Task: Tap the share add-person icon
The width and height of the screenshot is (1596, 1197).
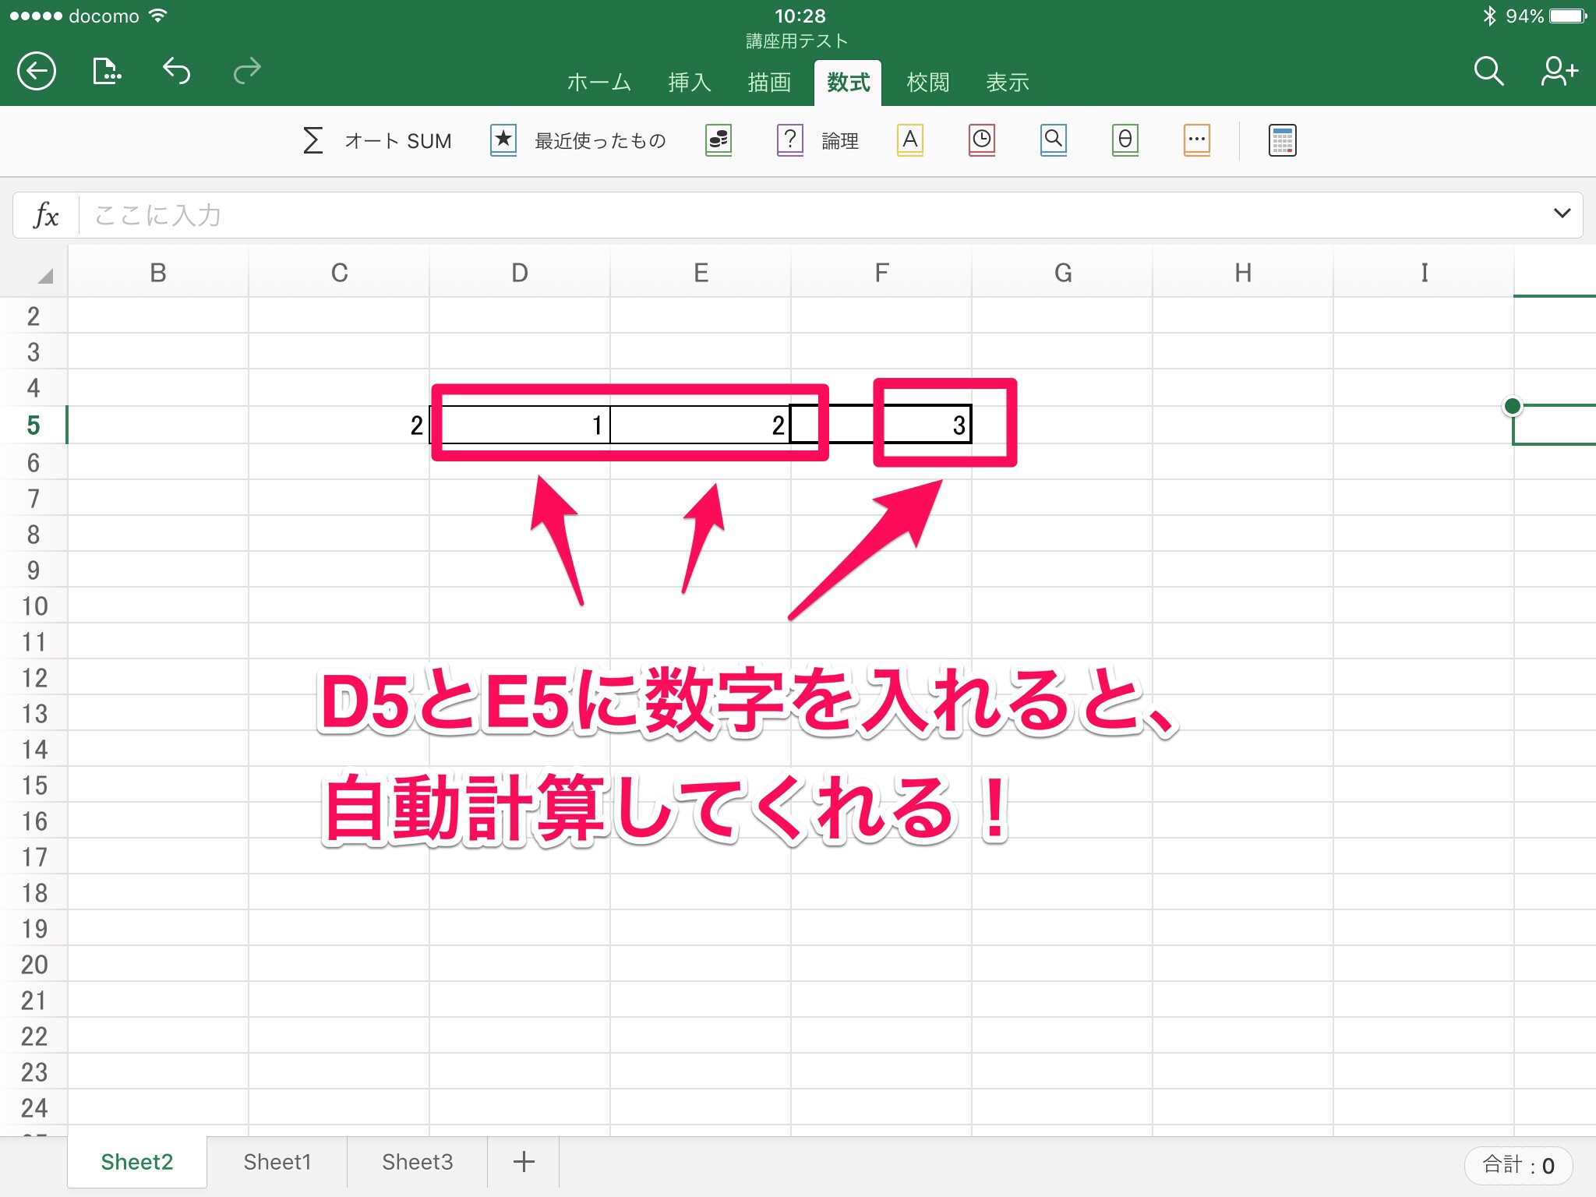Action: pyautogui.click(x=1559, y=72)
